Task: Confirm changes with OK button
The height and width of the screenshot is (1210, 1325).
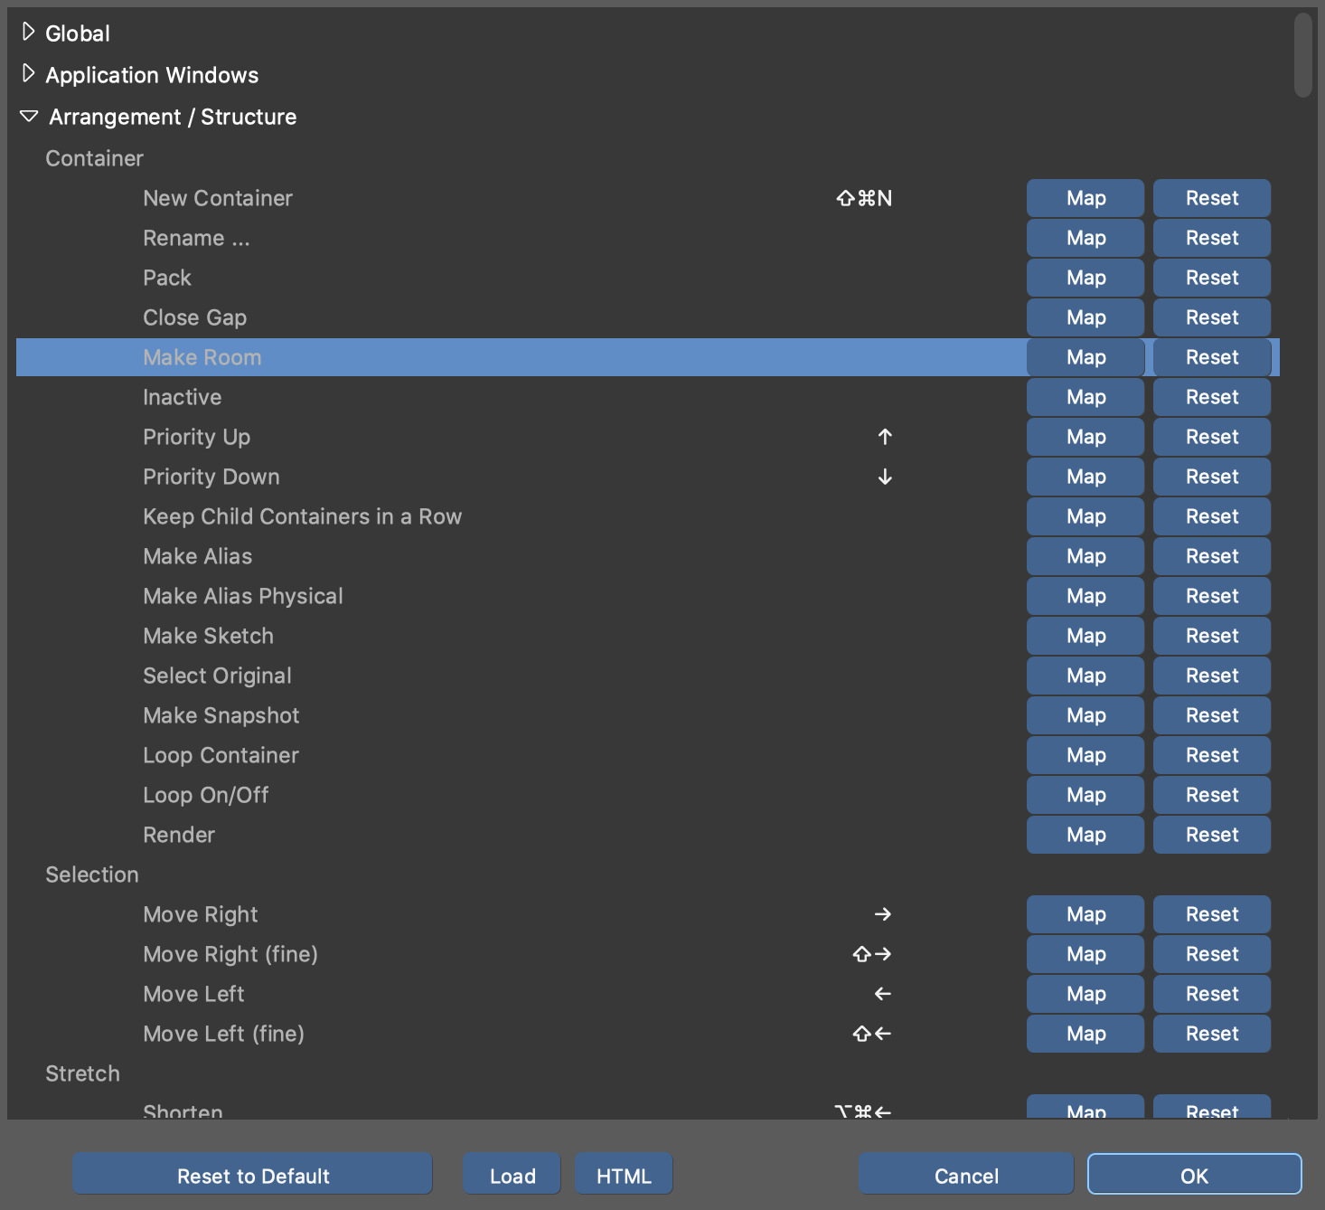Action: pyautogui.click(x=1194, y=1175)
